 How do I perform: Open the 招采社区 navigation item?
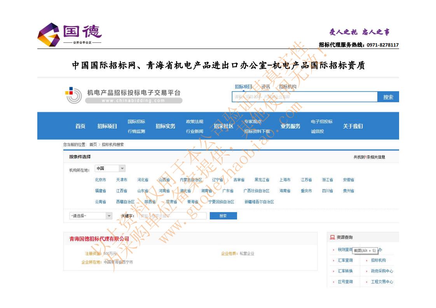pyautogui.click(x=224, y=125)
